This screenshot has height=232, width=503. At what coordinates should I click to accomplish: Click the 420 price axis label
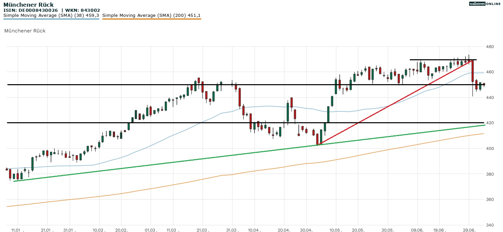point(490,123)
